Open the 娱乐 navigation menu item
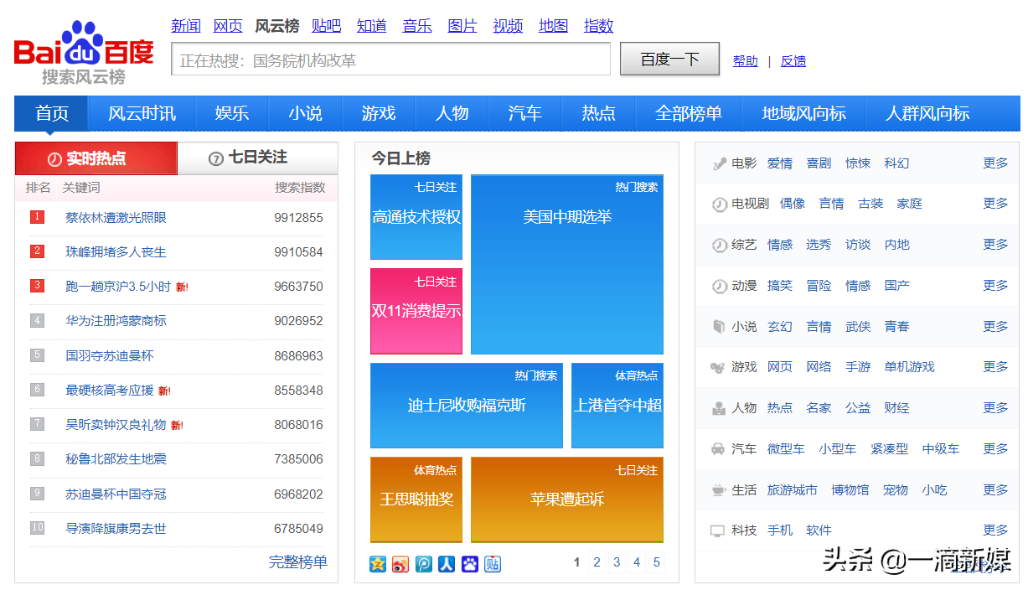Viewport: 1028px width, 590px height. coord(231,113)
